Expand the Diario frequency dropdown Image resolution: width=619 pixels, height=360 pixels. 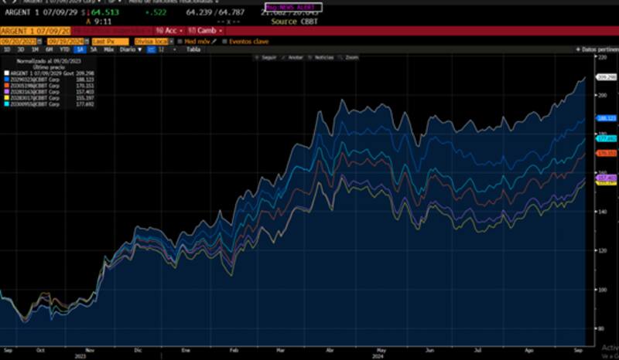[130, 49]
